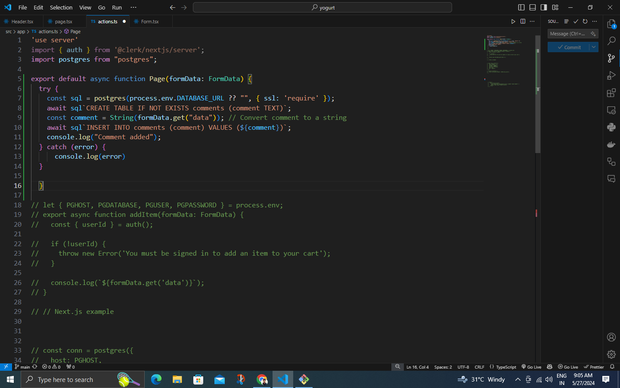Click the Prettier status bar button
Image resolution: width=620 pixels, height=388 pixels.
point(594,367)
